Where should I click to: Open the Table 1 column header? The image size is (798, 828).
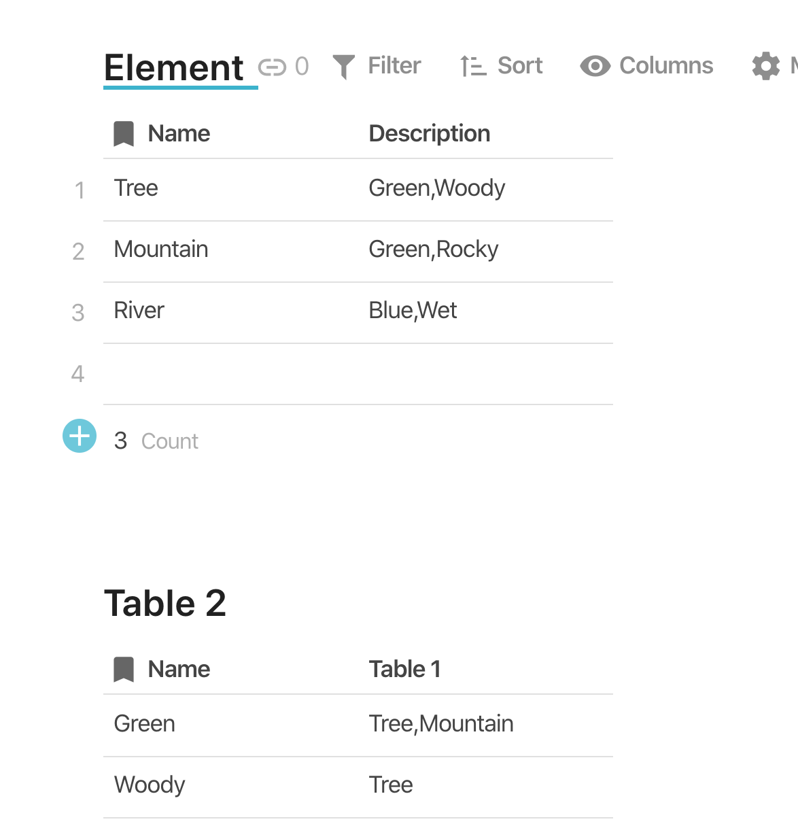click(404, 670)
